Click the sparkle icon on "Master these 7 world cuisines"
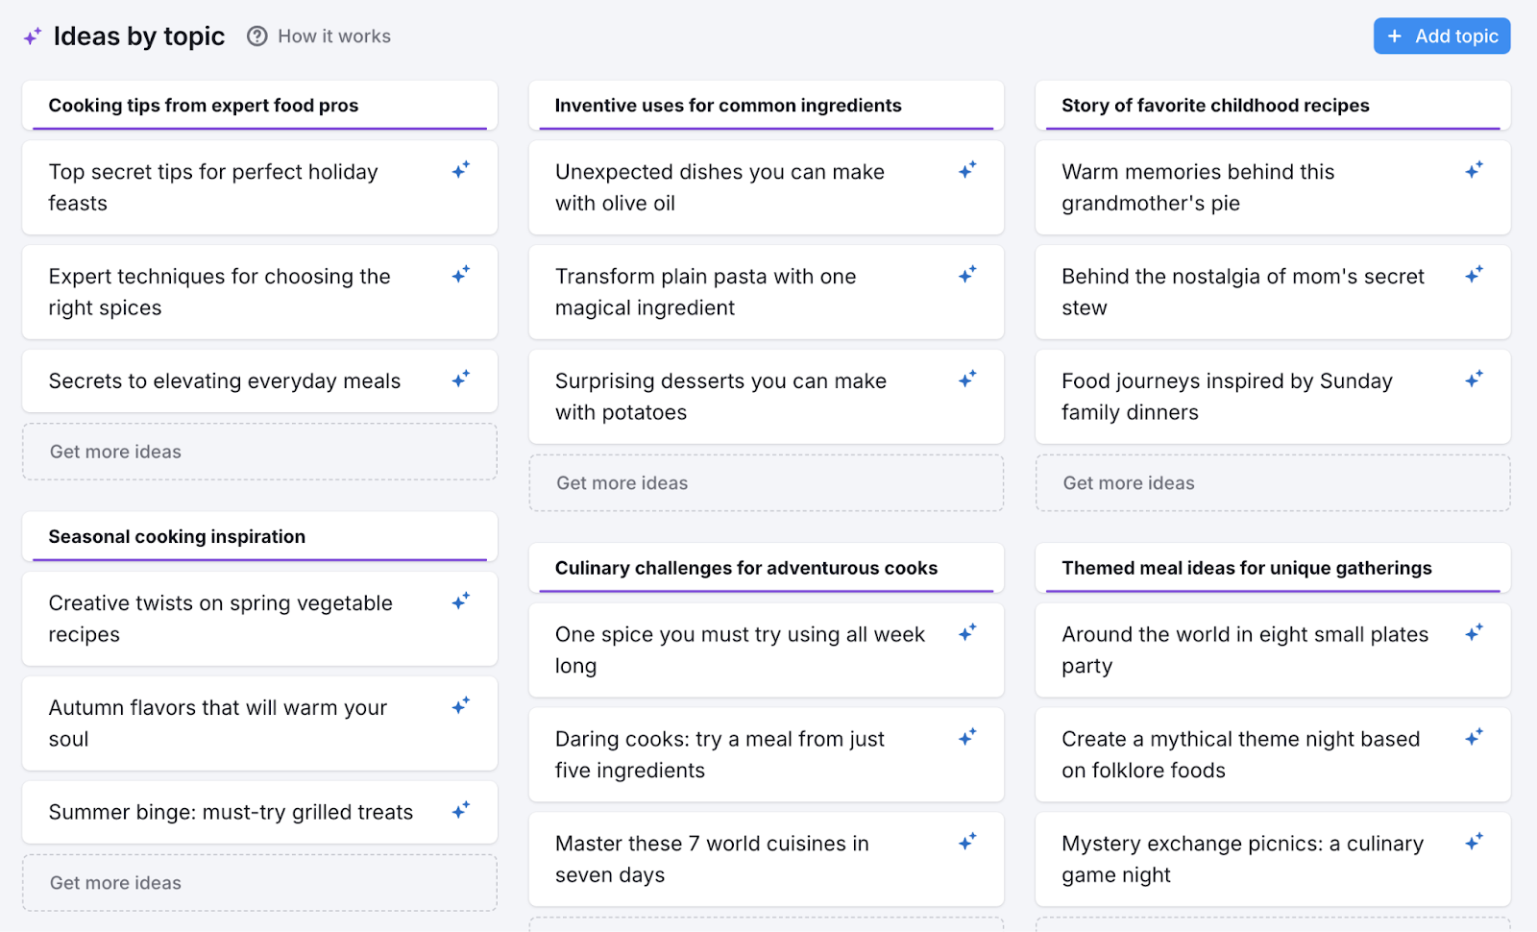The image size is (1537, 932). [x=967, y=841]
